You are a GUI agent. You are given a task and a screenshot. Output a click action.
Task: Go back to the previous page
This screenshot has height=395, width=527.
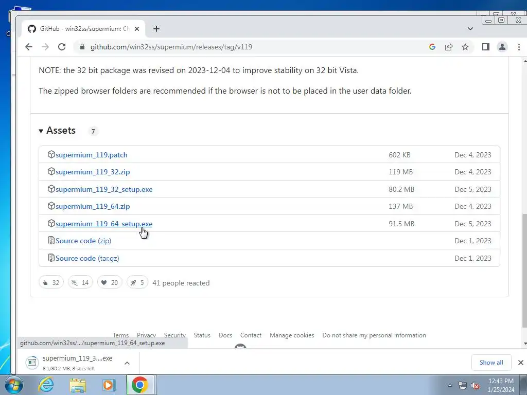pos(29,47)
